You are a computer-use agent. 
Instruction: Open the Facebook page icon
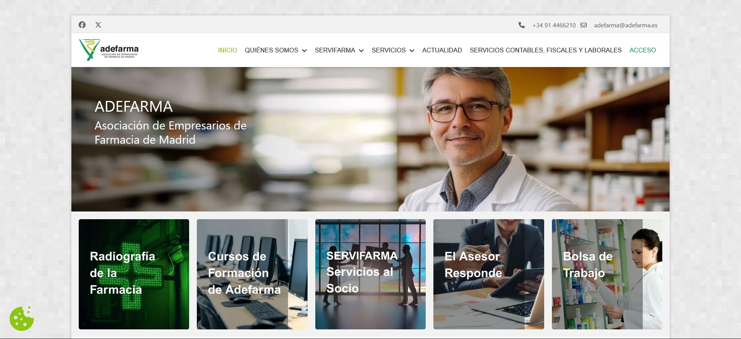82,25
